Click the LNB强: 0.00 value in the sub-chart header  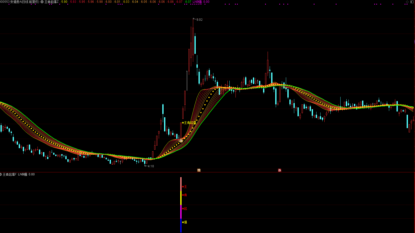point(26,174)
